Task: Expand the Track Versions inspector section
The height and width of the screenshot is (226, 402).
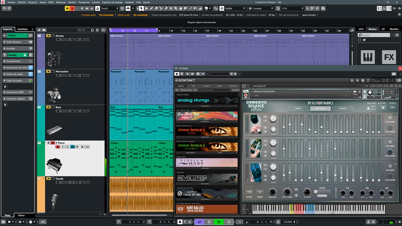Action: (x=18, y=42)
